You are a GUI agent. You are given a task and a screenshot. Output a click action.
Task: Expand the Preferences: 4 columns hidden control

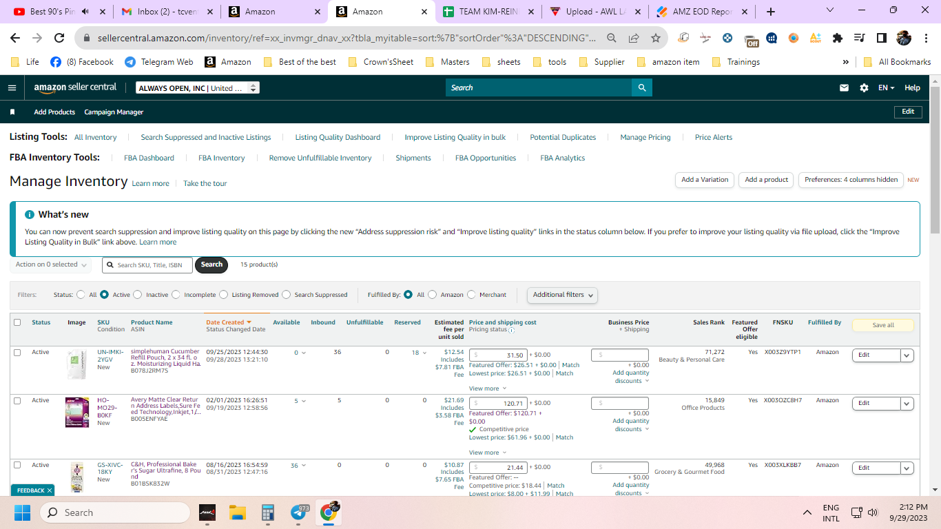tap(851, 180)
